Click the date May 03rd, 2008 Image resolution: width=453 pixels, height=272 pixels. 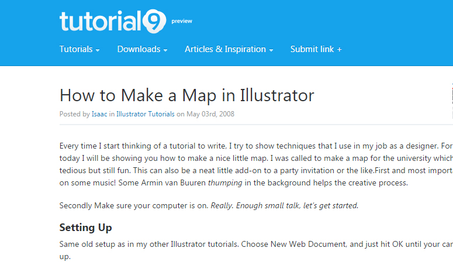coord(210,114)
